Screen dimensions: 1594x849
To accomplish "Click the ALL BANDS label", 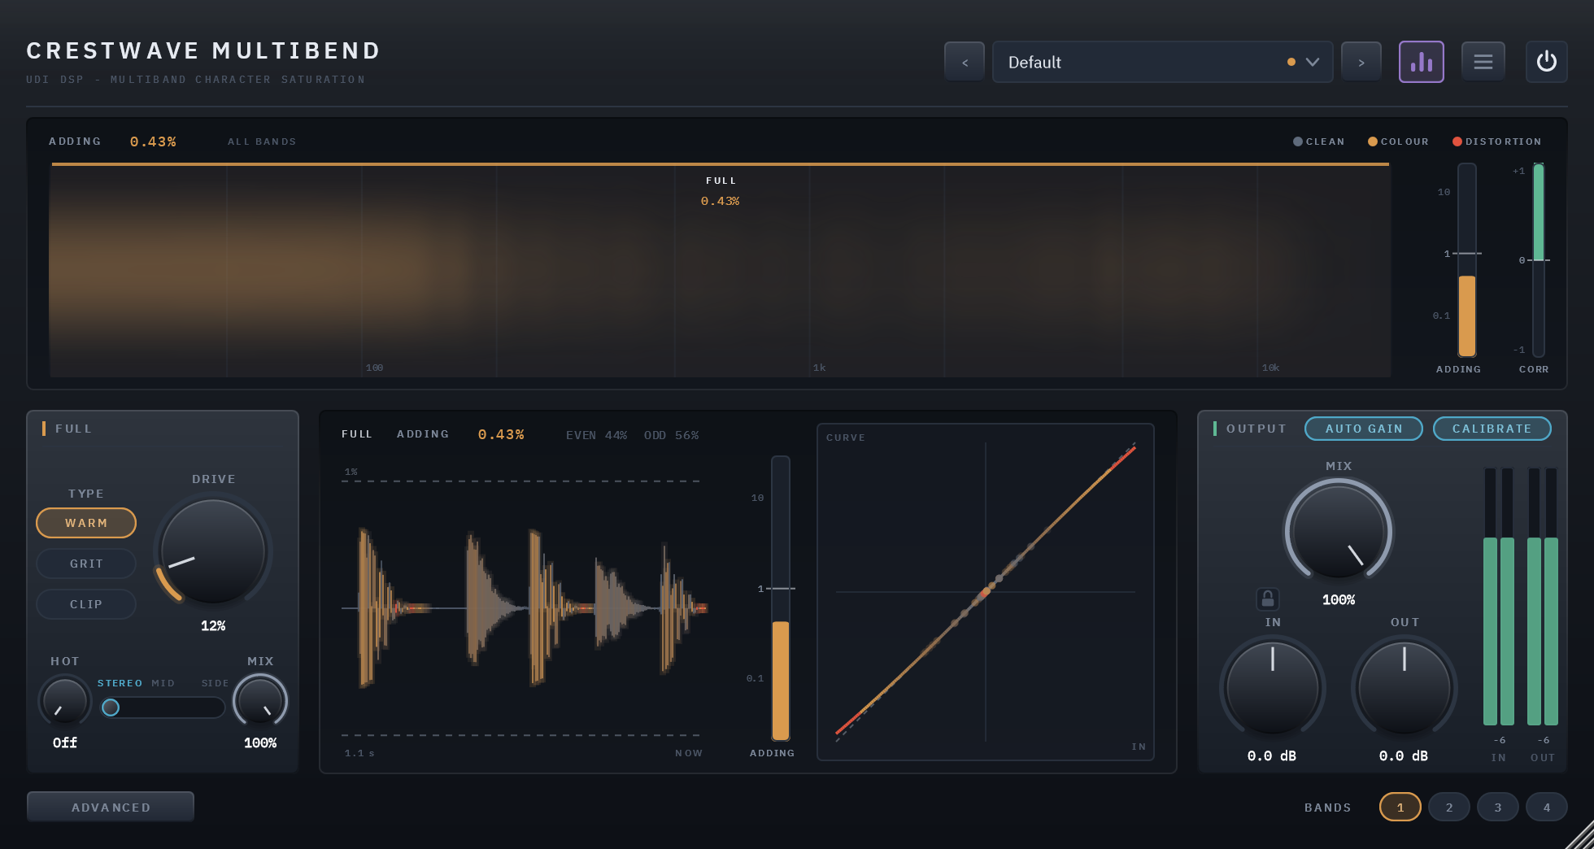I will [262, 141].
